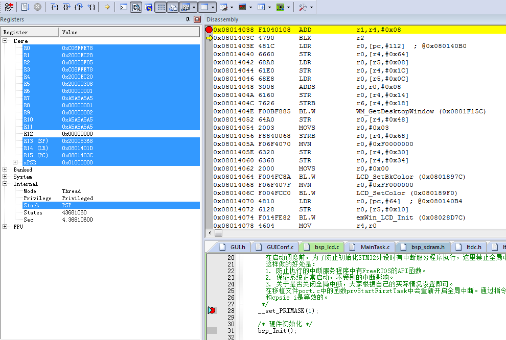Stop code execution with the grey Stop icon
The height and width of the screenshot is (340, 506).
[x=37, y=7]
